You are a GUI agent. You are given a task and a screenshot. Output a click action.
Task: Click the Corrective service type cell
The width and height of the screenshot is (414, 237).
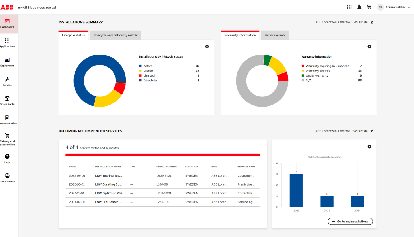tap(246, 193)
